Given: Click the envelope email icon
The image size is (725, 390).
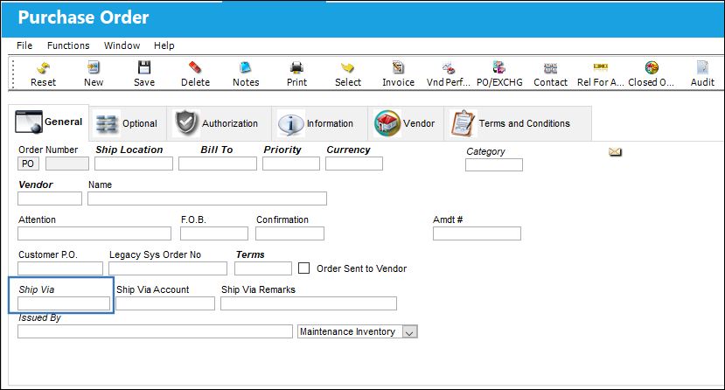Looking at the screenshot, I should (615, 151).
